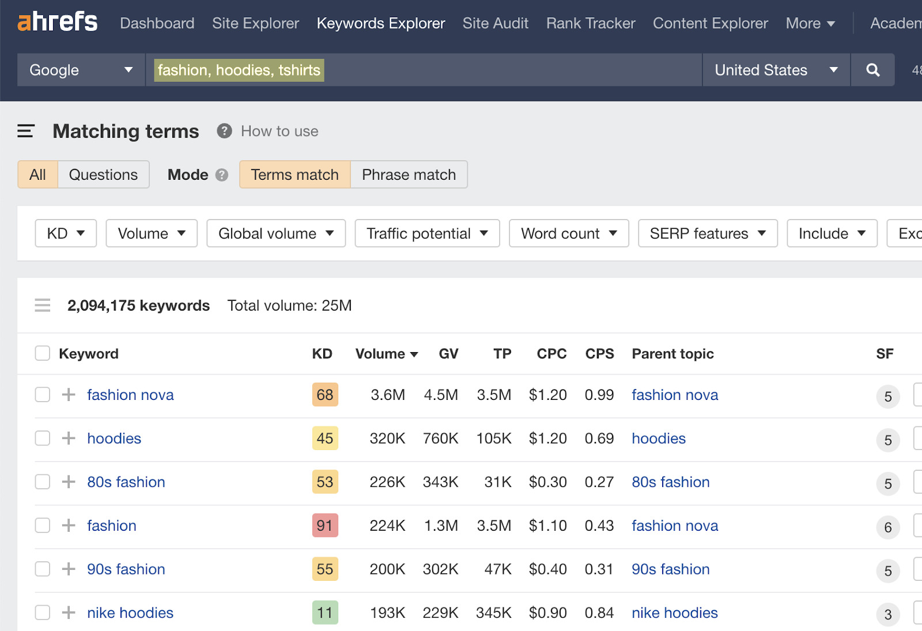Add nike hoodies using its plus icon
The image size is (922, 631).
pyautogui.click(x=69, y=613)
